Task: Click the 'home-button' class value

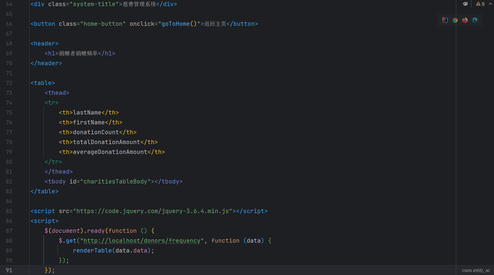Action: tap(103, 24)
